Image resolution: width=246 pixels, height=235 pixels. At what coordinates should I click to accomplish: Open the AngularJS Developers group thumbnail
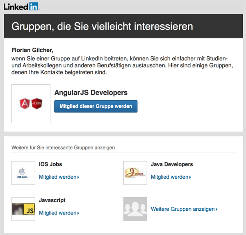pos(31,104)
